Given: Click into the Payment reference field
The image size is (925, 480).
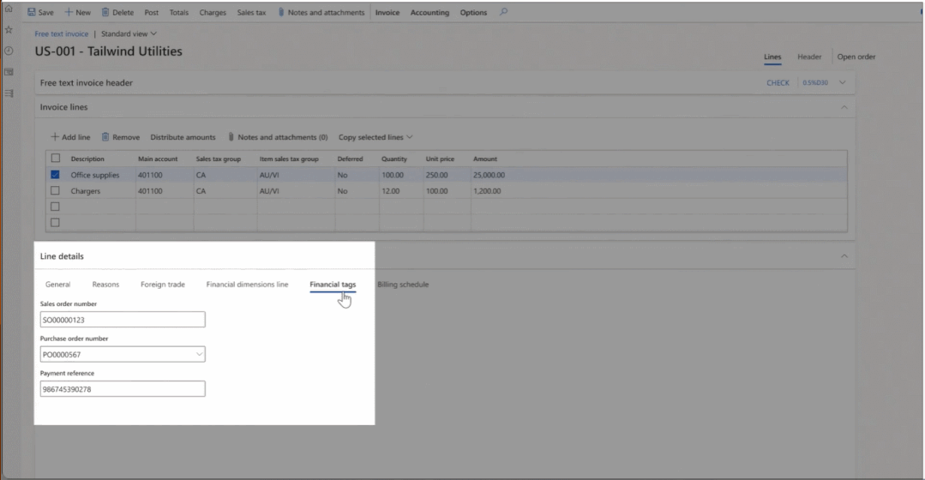Looking at the screenshot, I should 123,389.
